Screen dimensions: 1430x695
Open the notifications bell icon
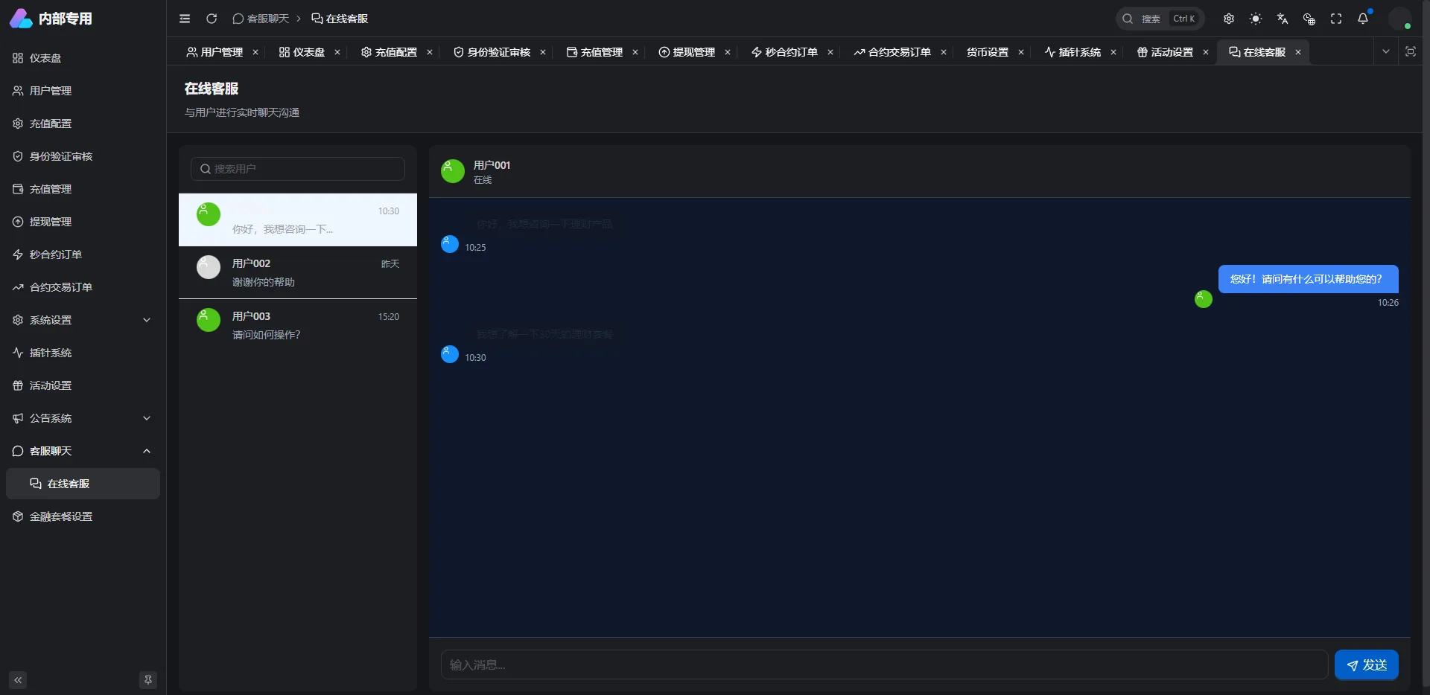point(1363,19)
